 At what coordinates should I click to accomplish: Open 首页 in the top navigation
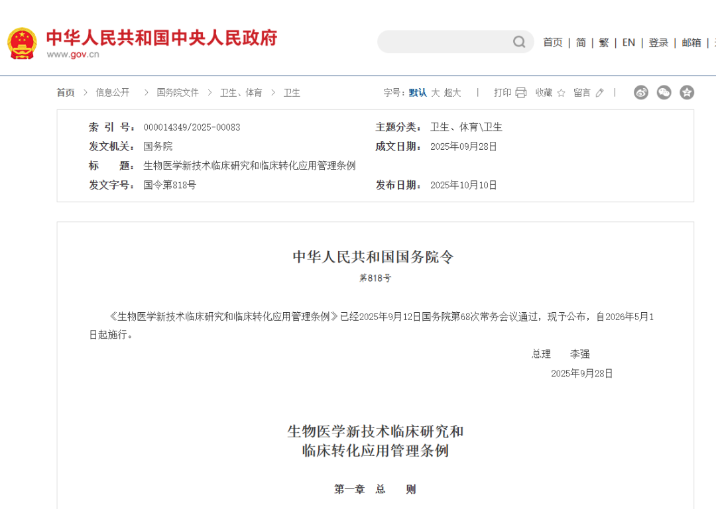click(x=552, y=42)
